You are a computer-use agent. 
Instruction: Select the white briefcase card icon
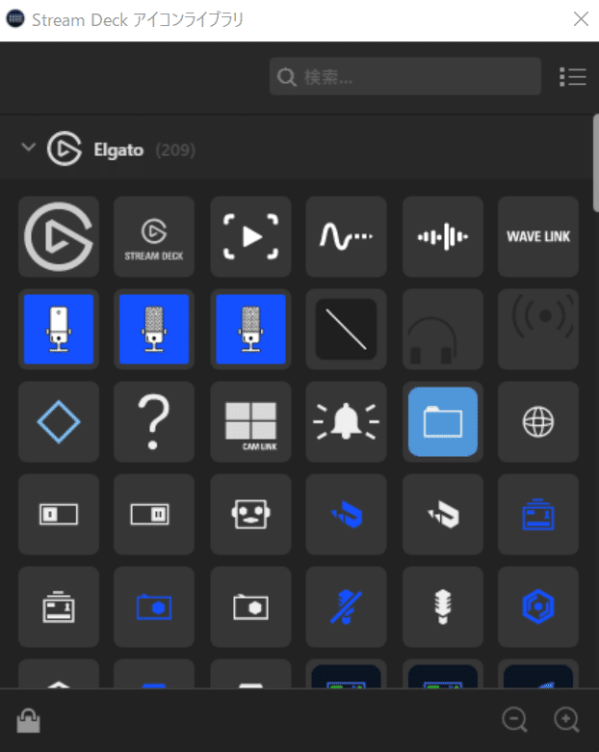click(59, 606)
